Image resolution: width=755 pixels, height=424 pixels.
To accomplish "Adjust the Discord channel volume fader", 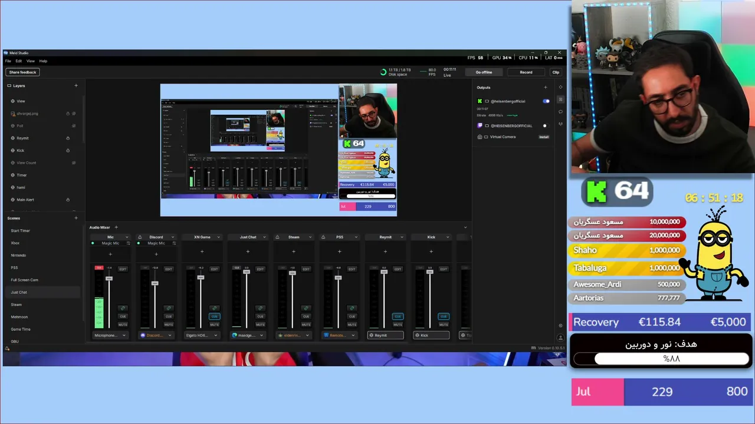I will 155,283.
